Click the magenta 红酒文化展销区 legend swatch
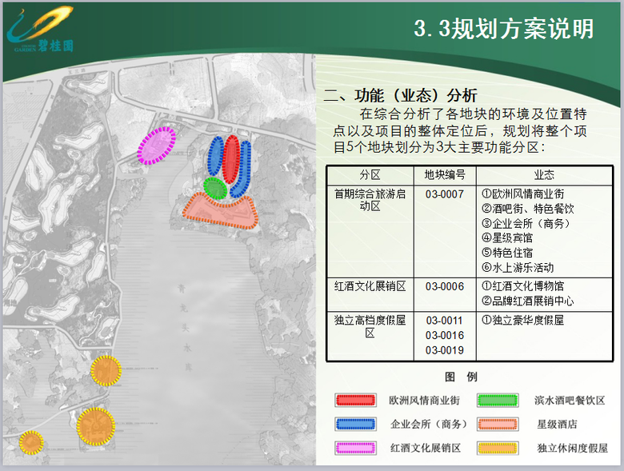The height and width of the screenshot is (471, 624). (356, 448)
